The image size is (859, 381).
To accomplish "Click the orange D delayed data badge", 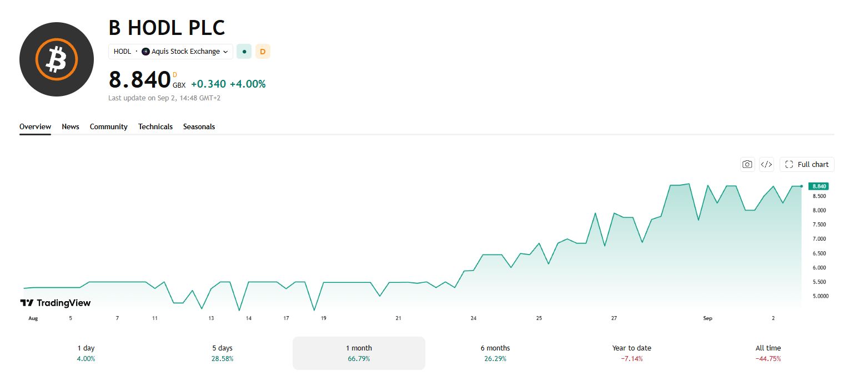I will tap(263, 52).
